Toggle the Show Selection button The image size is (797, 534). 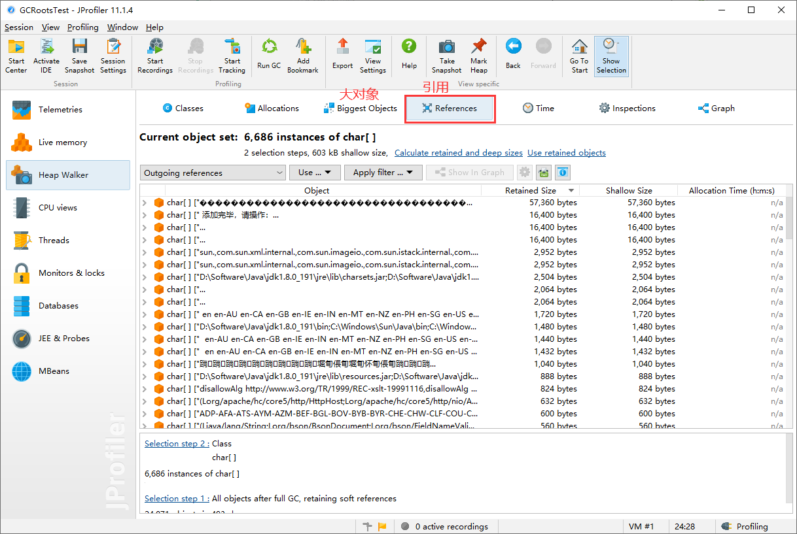611,56
